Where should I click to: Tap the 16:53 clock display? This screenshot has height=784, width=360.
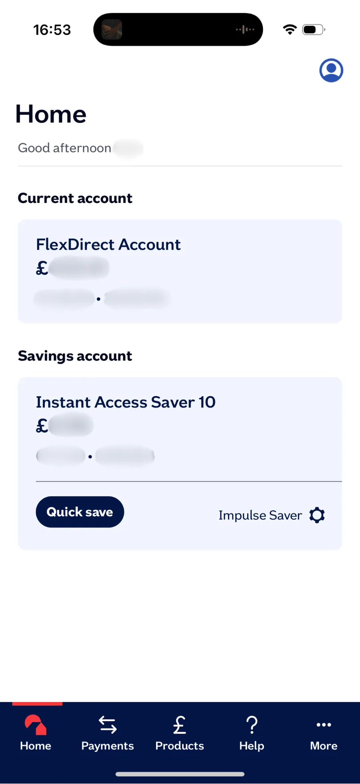click(52, 29)
